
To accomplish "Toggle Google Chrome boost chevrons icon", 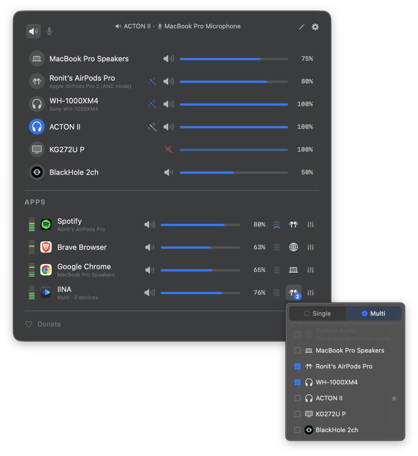I will click(x=277, y=270).
